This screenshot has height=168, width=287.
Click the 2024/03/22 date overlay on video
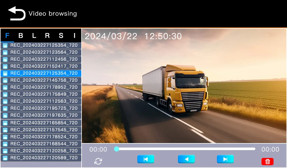coord(111,36)
